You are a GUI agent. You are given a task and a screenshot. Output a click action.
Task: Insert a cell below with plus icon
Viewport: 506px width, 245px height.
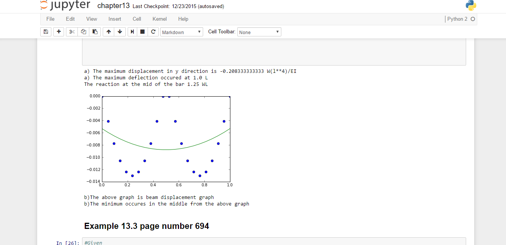point(58,32)
